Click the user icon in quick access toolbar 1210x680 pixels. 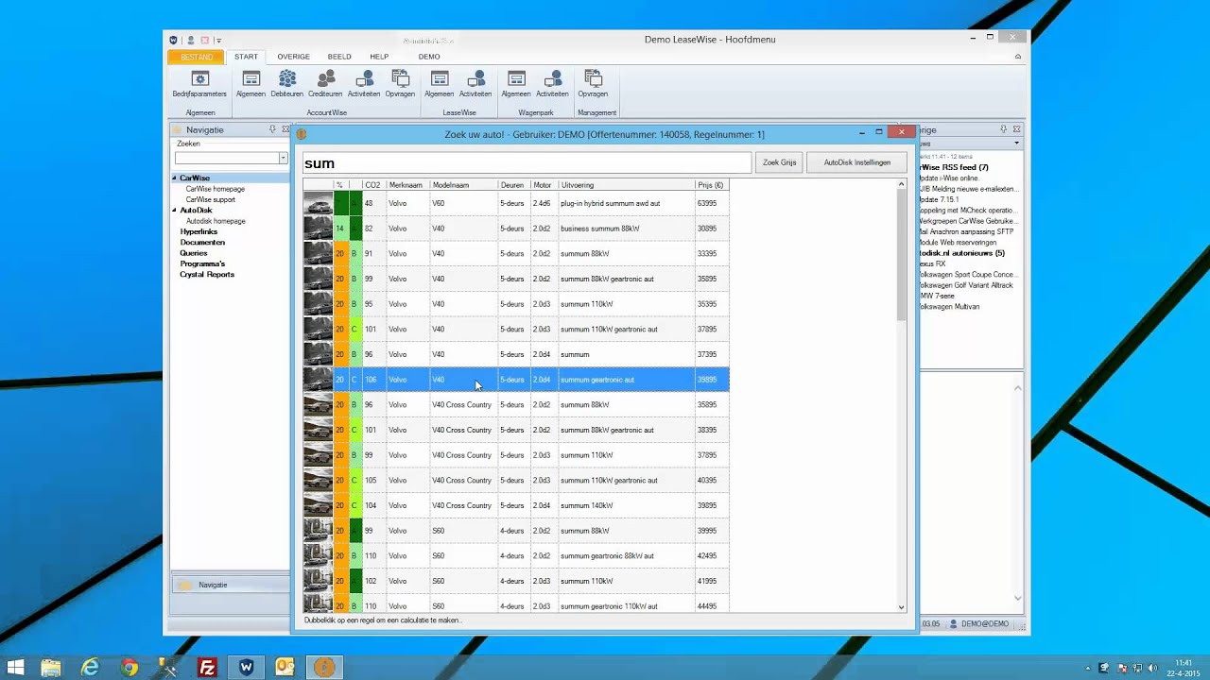[190, 40]
